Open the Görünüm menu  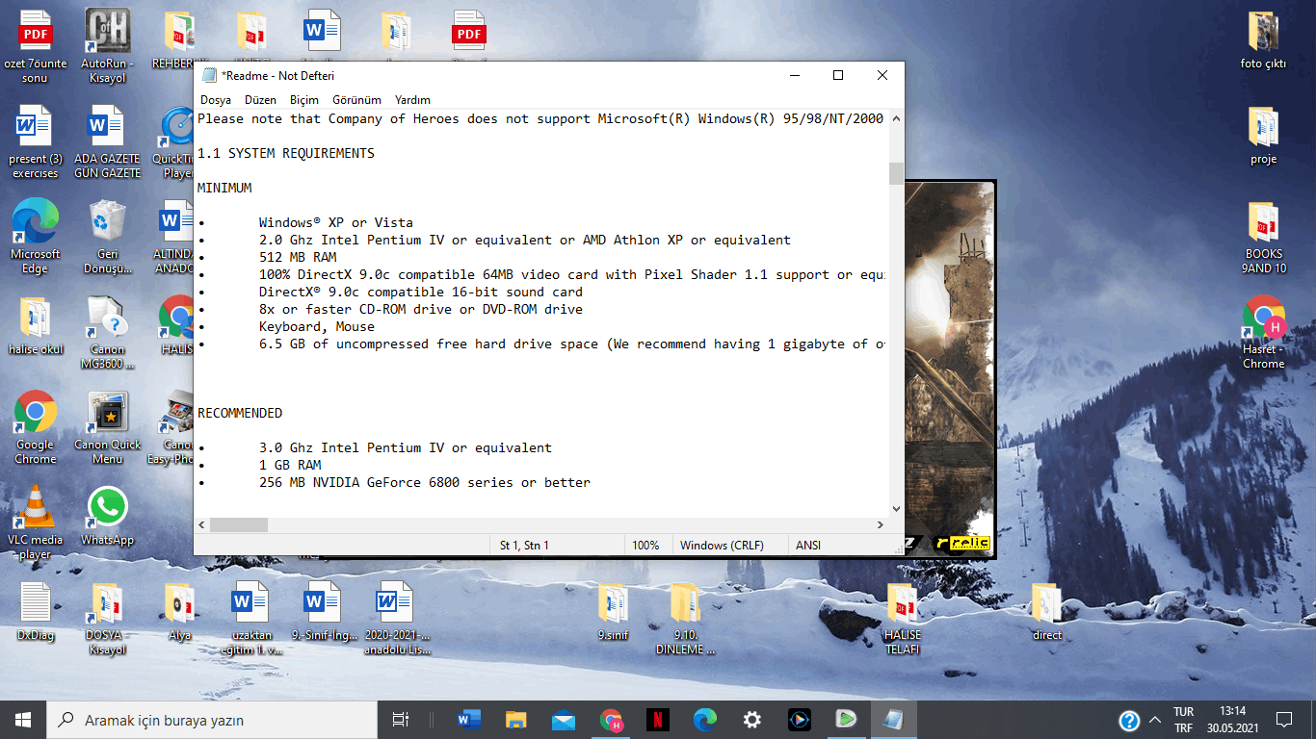coord(356,100)
